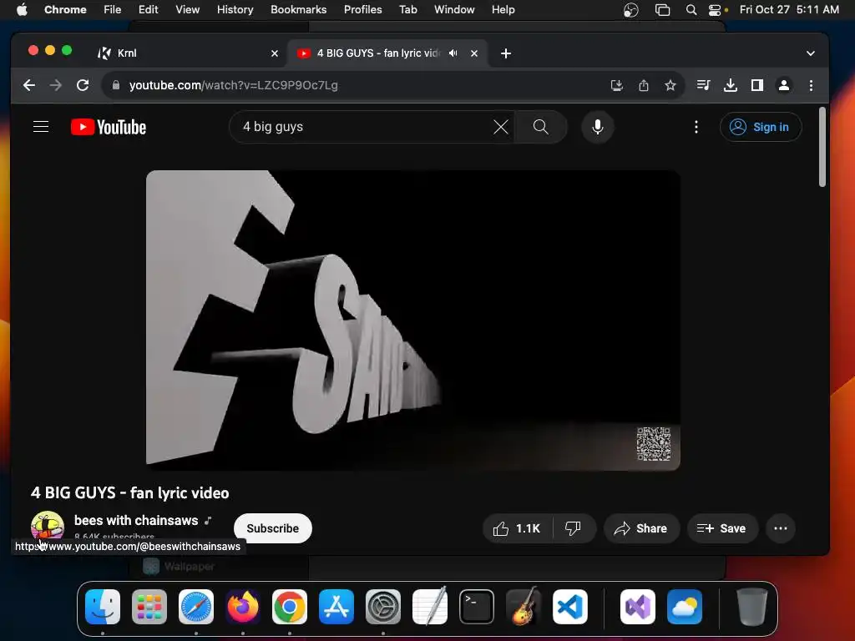Open the bees with chainsaws channel name

tap(136, 520)
